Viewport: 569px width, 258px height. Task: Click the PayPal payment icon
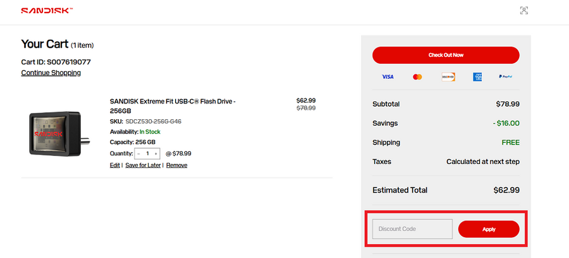point(505,77)
